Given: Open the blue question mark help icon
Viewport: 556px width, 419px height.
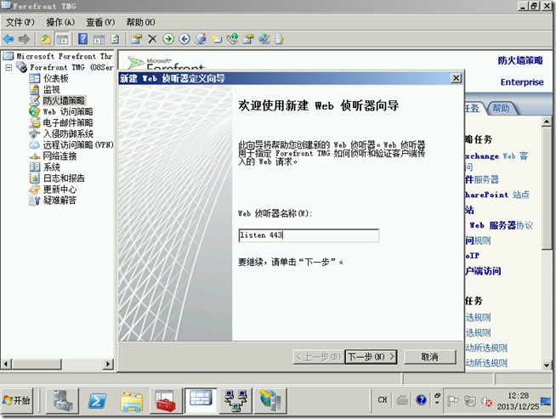Looking at the screenshot, I should tap(83, 39).
